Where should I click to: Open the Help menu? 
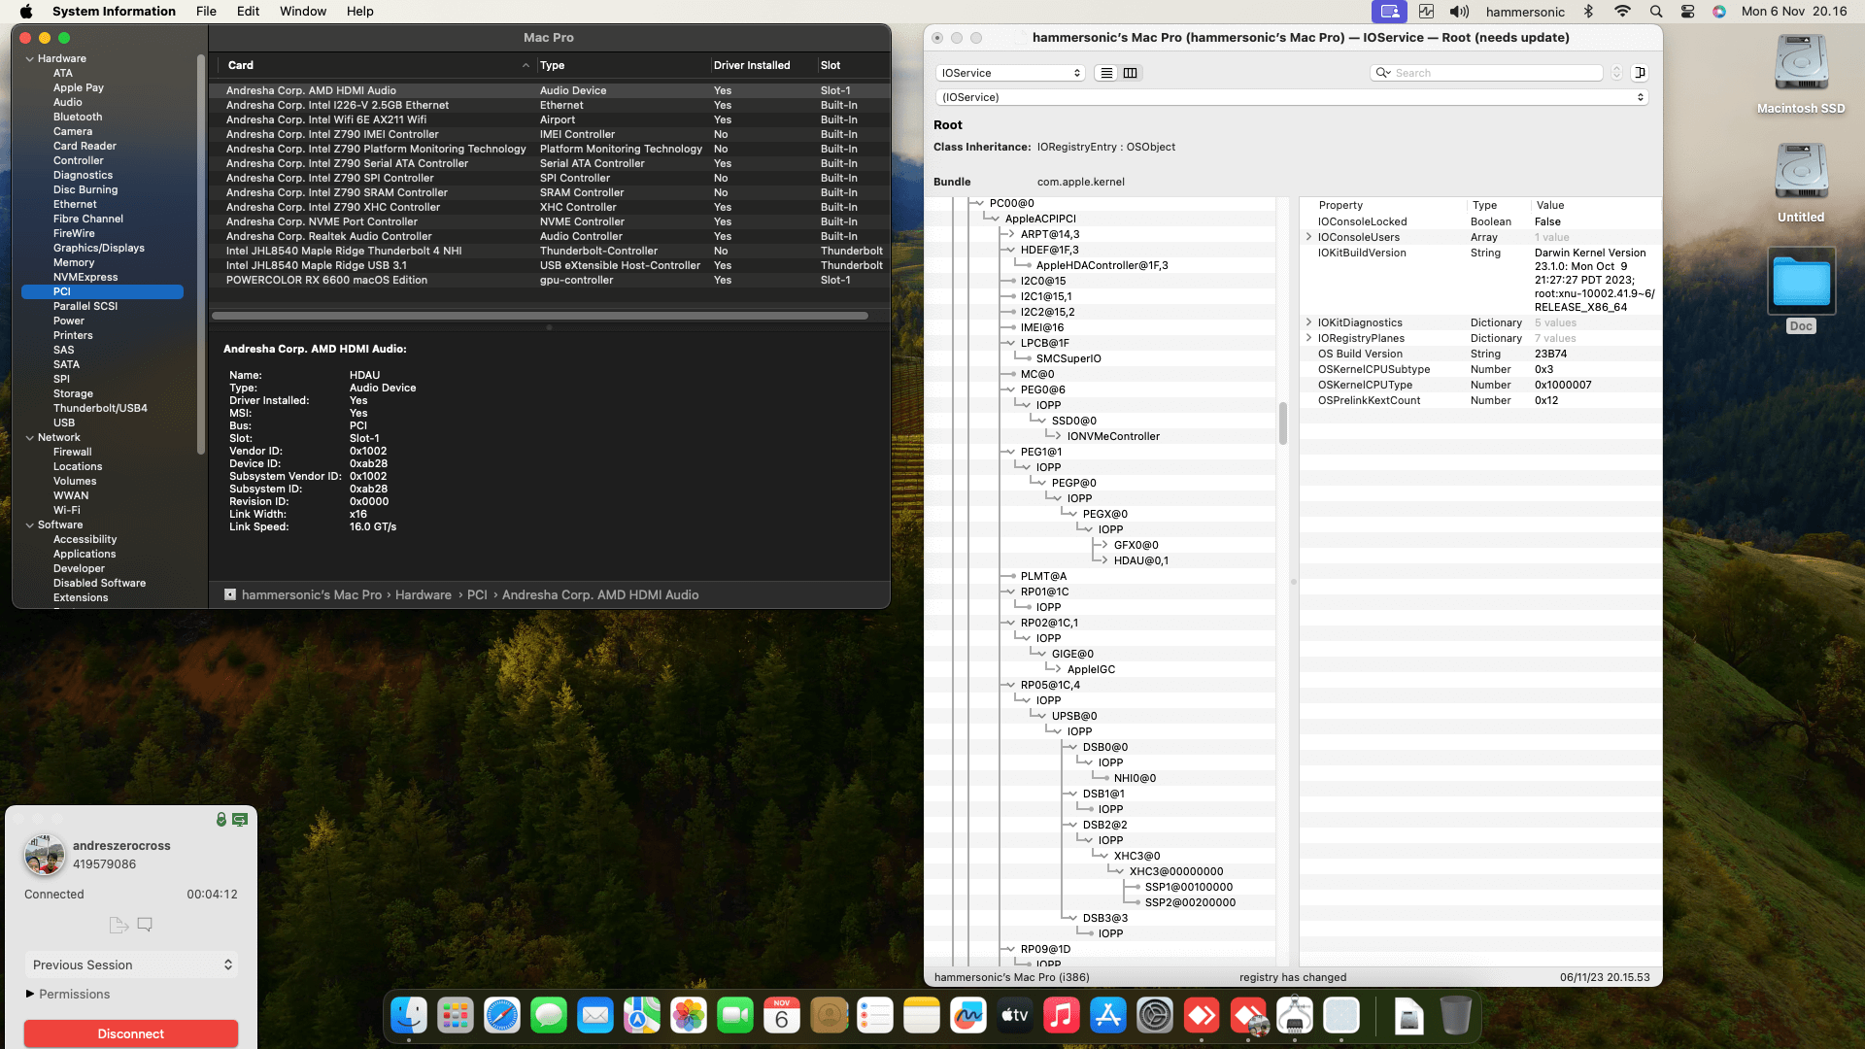pyautogui.click(x=360, y=12)
